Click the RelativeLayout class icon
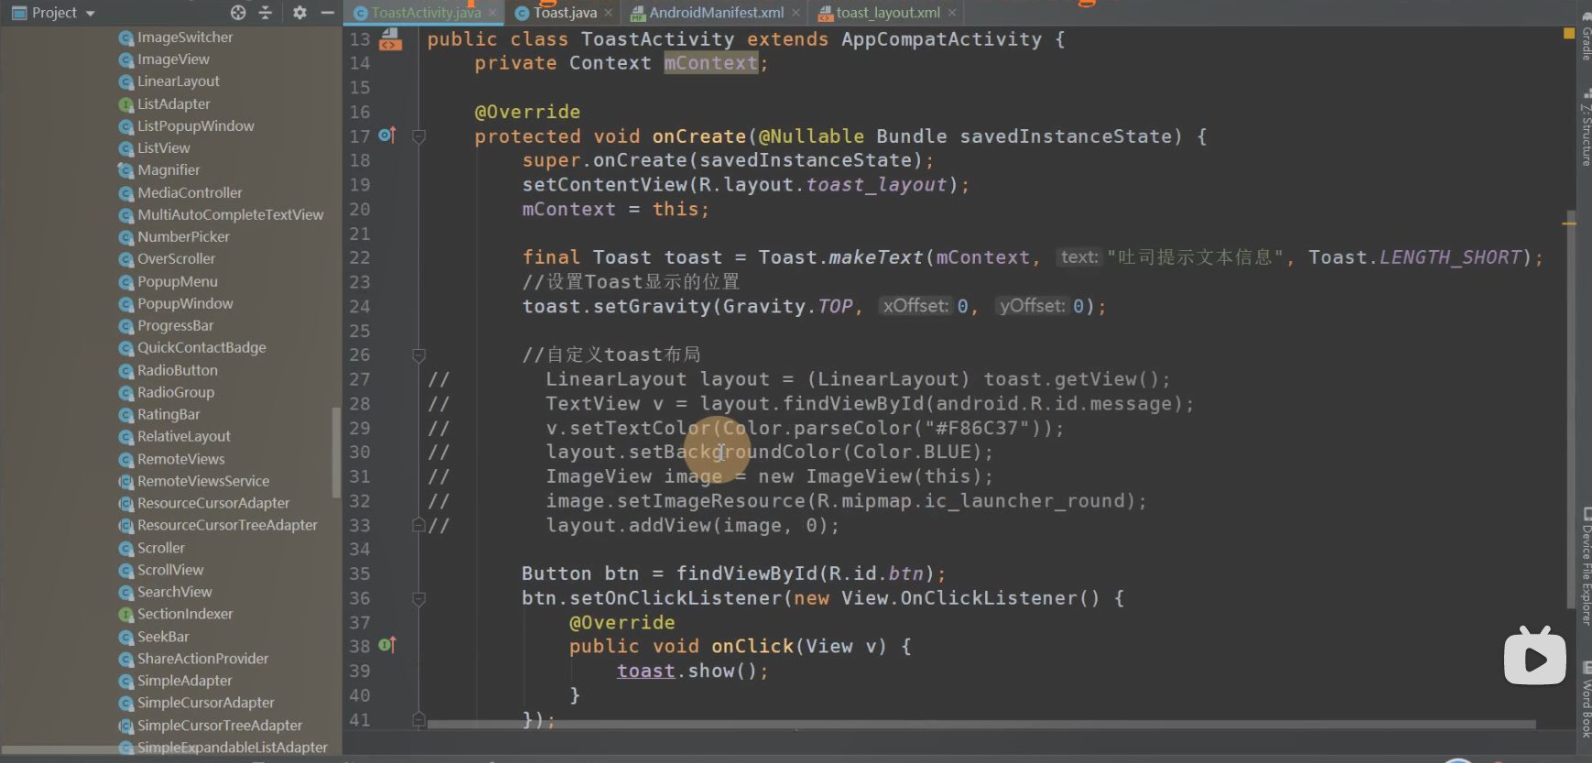Viewport: 1592px width, 763px height. tap(126, 437)
